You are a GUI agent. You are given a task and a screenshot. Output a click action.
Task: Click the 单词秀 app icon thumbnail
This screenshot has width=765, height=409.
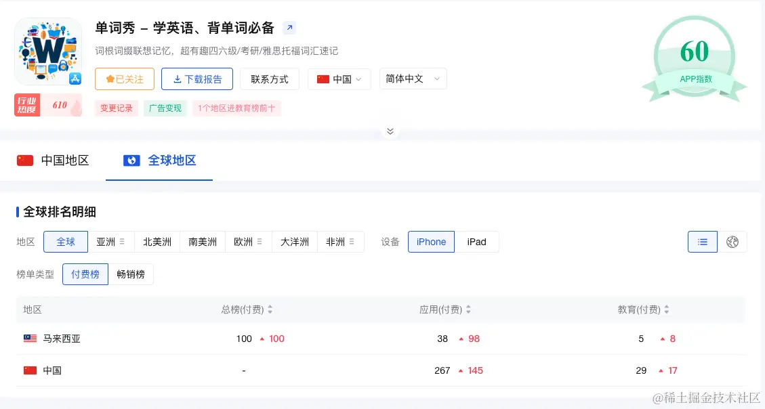click(x=48, y=51)
